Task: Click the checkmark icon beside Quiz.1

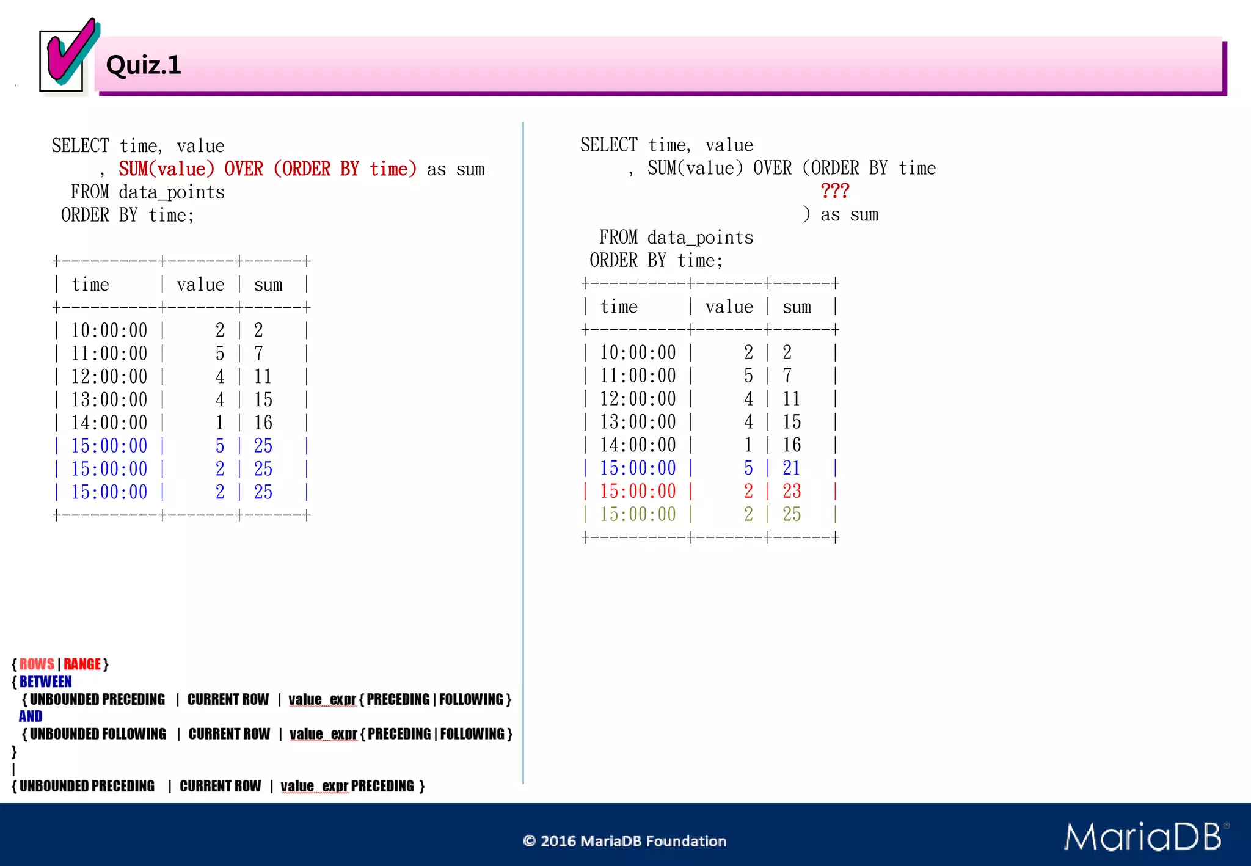Action: pos(68,56)
